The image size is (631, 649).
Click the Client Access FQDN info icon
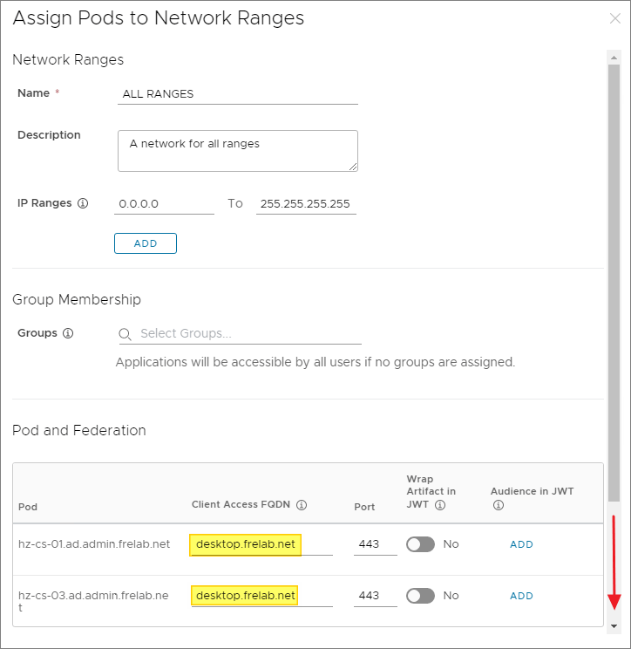302,505
